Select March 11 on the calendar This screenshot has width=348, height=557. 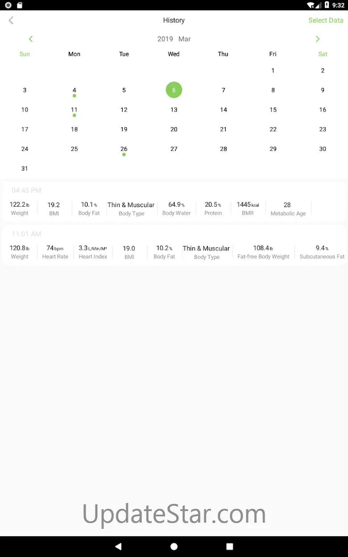point(75,110)
